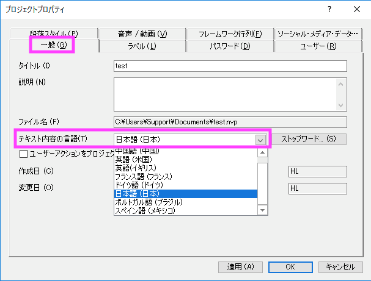Switch to the 音声 / 動画 (V) tab
The image size is (371, 281).
click(x=141, y=34)
